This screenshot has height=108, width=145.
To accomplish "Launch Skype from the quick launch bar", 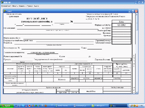I will [23, 106].
